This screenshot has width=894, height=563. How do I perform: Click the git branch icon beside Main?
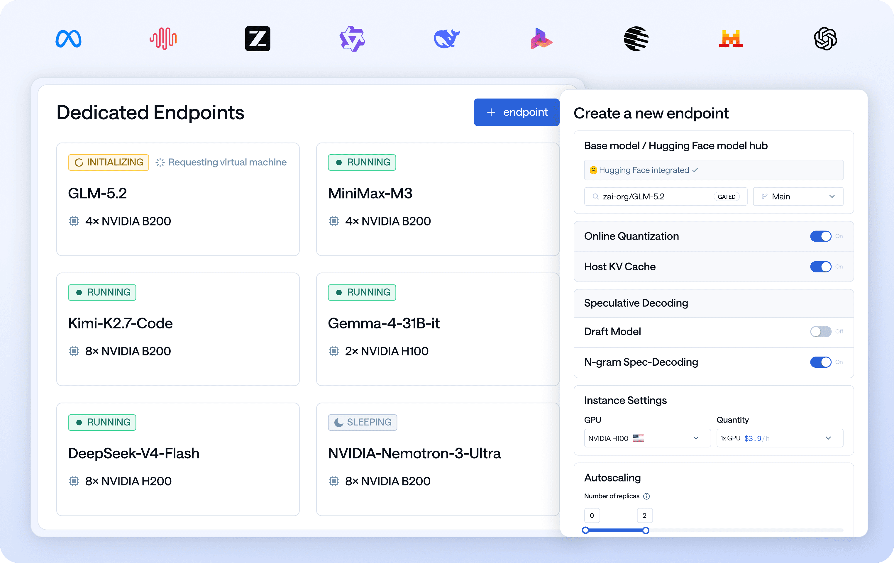764,196
